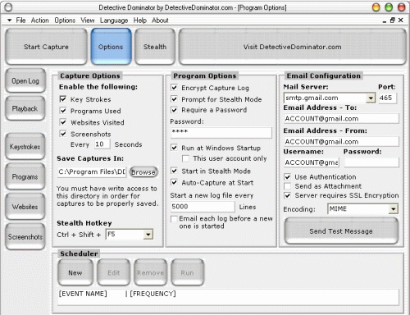Toggle Use Authentication checkbox
Screen dimensions: 410x315
click(x=287, y=177)
